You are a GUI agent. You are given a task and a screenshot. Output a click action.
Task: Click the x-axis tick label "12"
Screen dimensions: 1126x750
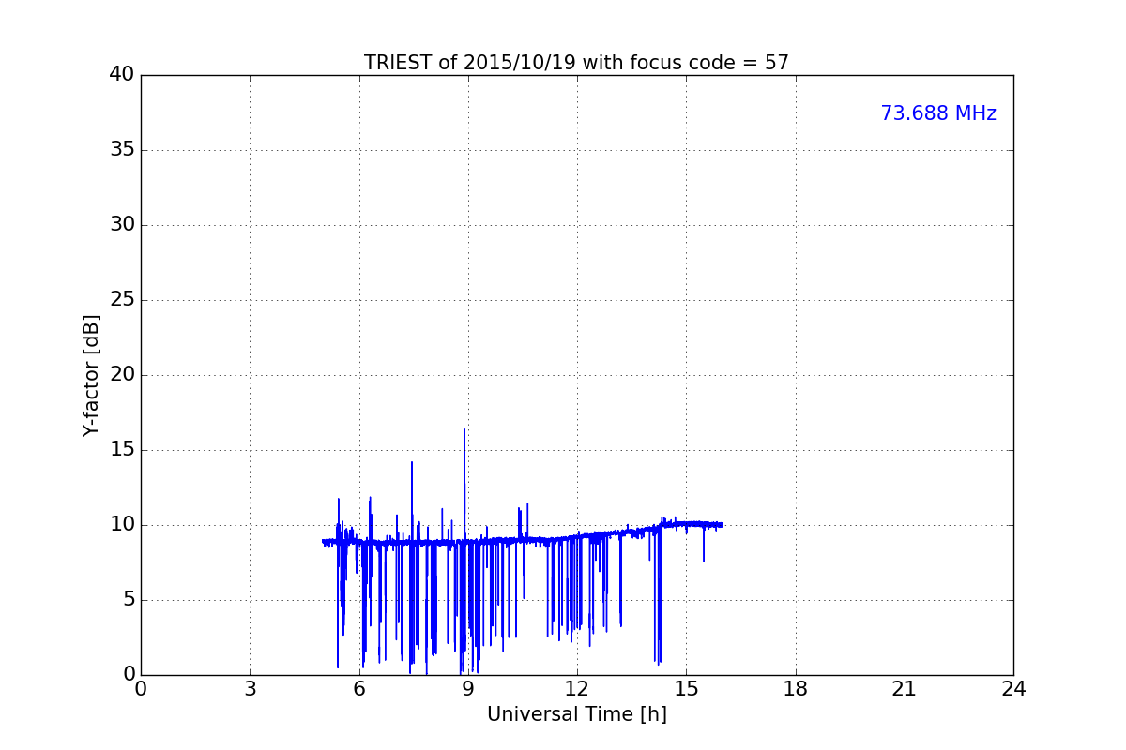click(577, 689)
